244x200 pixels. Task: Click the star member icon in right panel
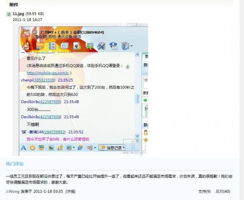(146, 140)
